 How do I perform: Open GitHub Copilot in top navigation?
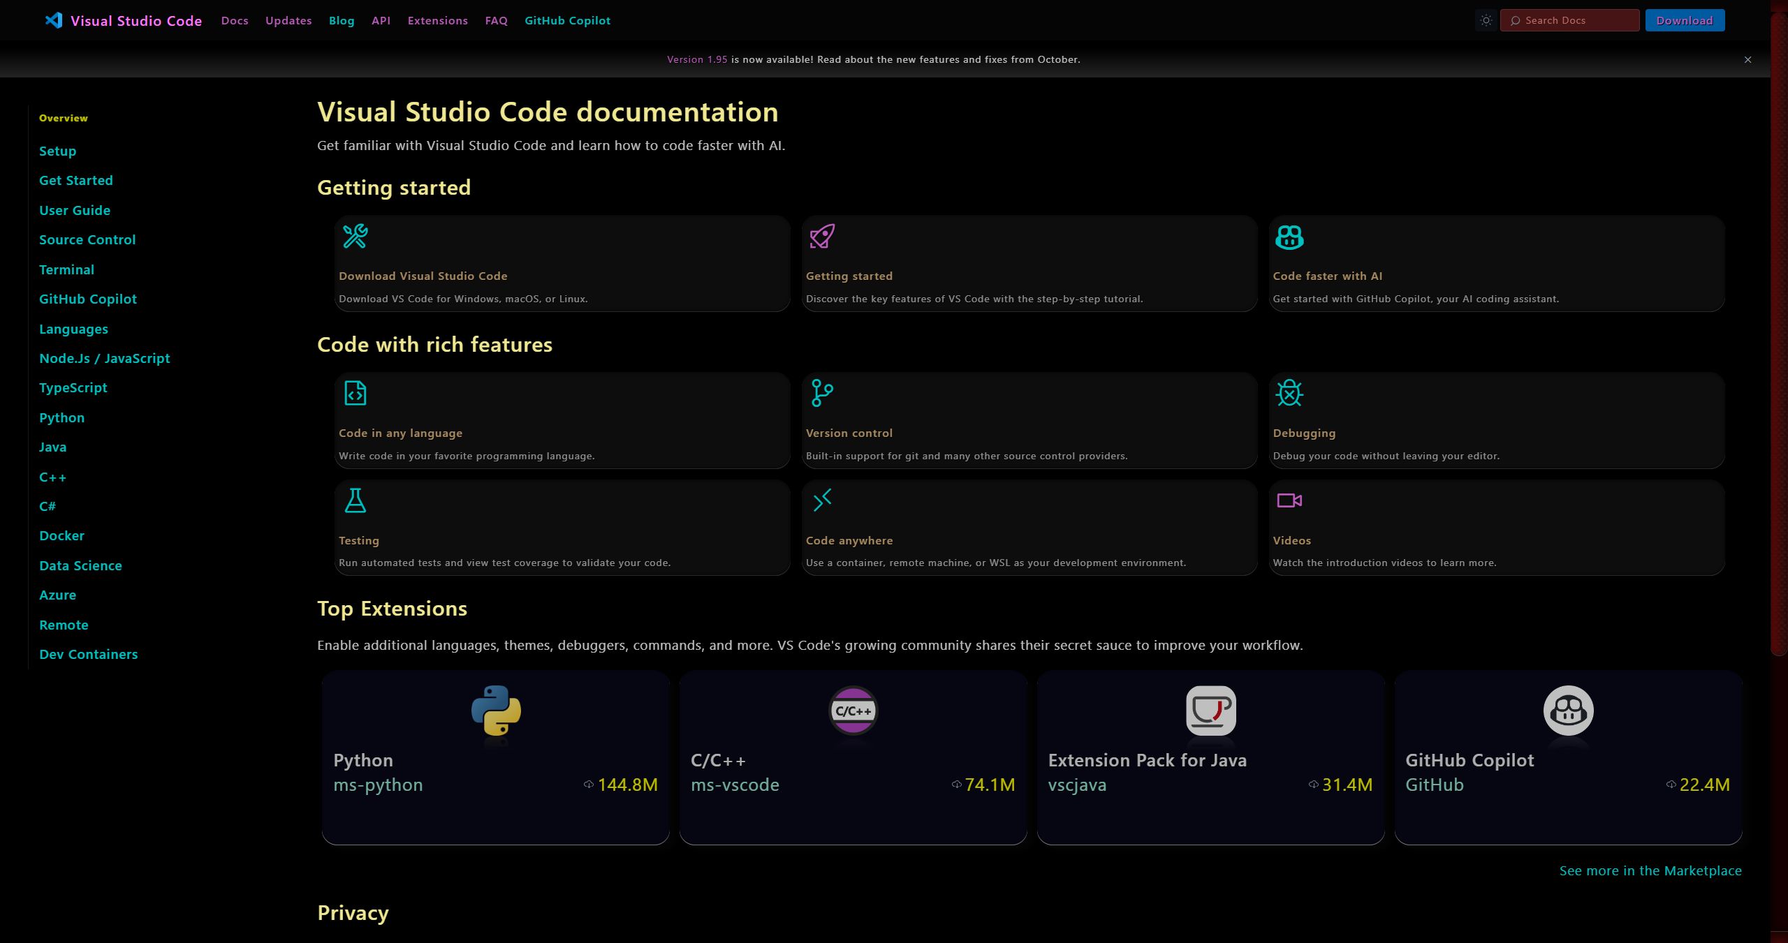click(567, 21)
